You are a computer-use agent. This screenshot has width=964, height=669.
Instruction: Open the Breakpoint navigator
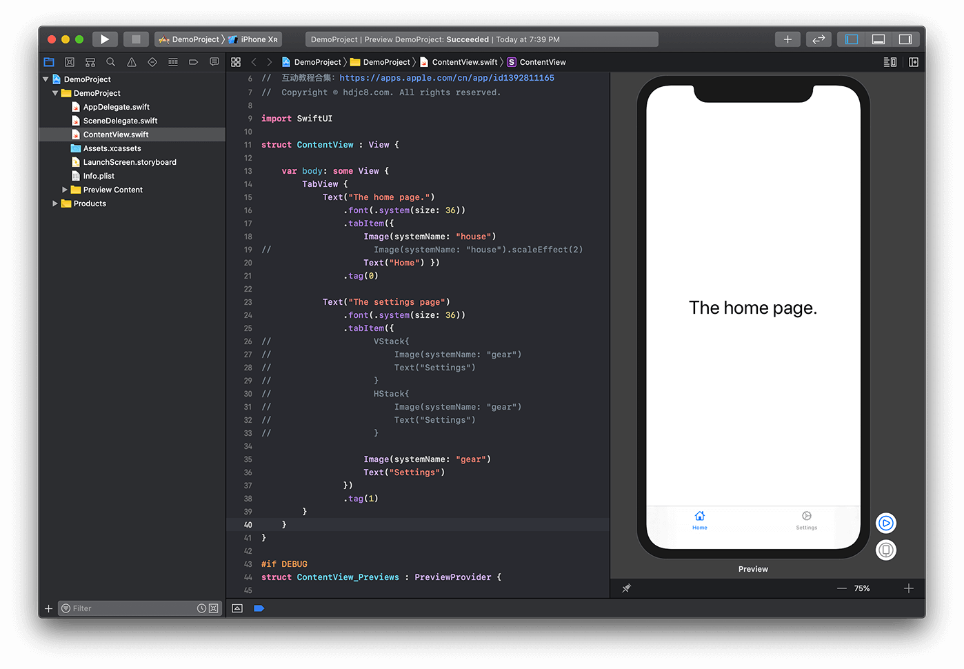[x=194, y=62]
